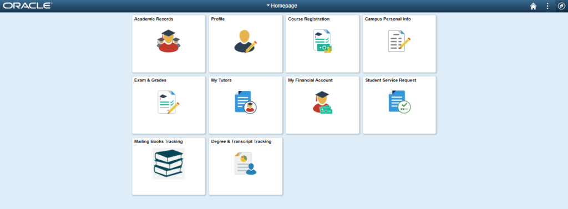The image size is (568, 209).
Task: Open the Academic Records graduates icon
Action: click(x=169, y=41)
